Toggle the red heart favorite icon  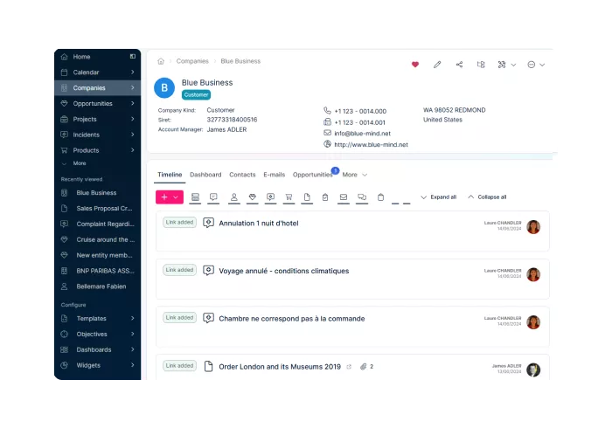click(415, 65)
